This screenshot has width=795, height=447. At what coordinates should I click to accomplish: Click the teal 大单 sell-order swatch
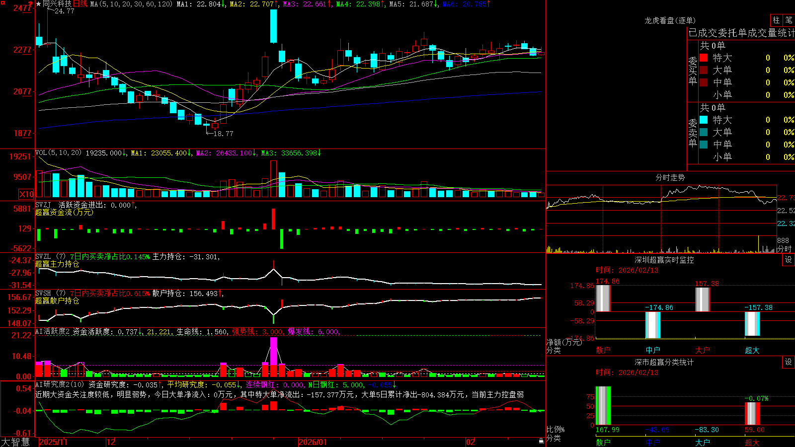[704, 132]
